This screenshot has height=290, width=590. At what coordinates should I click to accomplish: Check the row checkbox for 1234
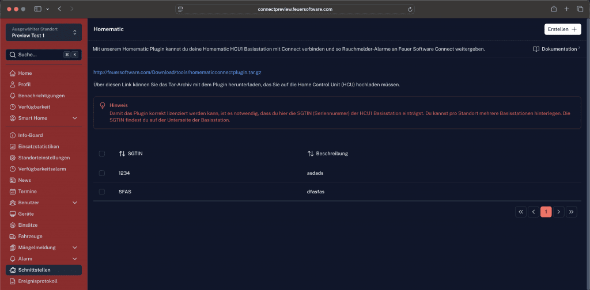pyautogui.click(x=102, y=173)
